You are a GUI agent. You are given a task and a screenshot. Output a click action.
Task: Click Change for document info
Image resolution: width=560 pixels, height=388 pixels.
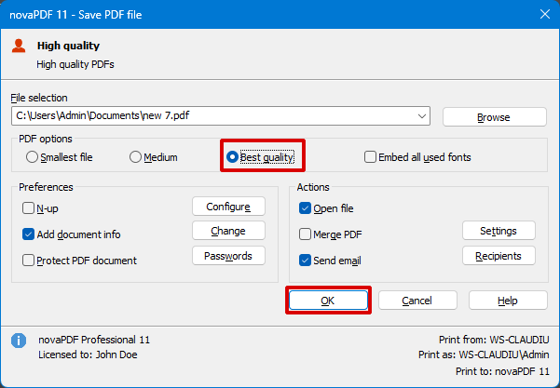[228, 231]
